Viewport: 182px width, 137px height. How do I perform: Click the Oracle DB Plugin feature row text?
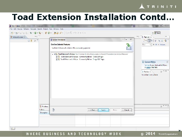(x=82, y=57)
